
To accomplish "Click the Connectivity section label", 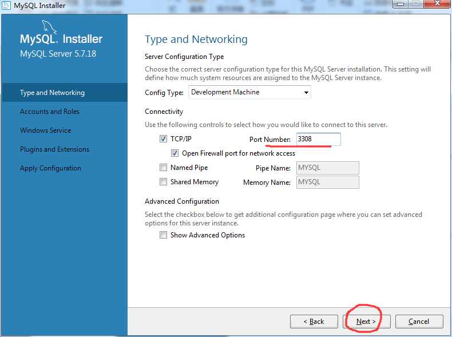I will click(164, 112).
